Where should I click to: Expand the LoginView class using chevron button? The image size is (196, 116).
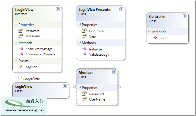point(65,86)
